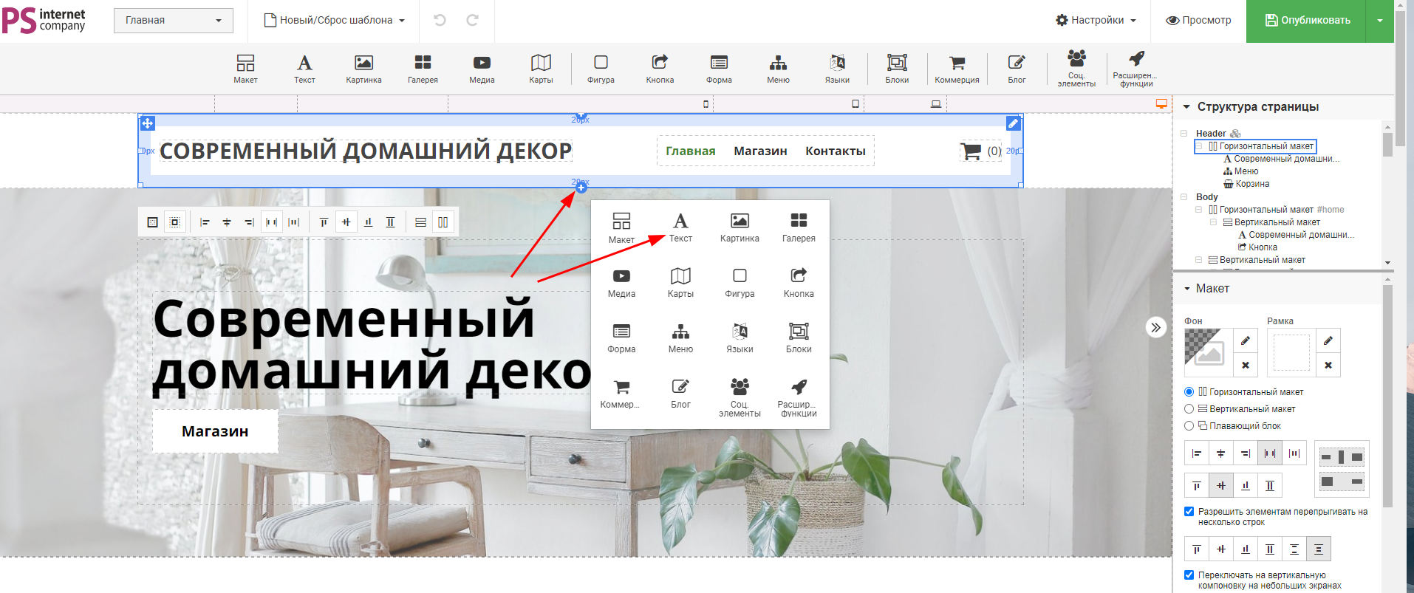
Task: Open the Главная page dropdown
Action: [174, 21]
